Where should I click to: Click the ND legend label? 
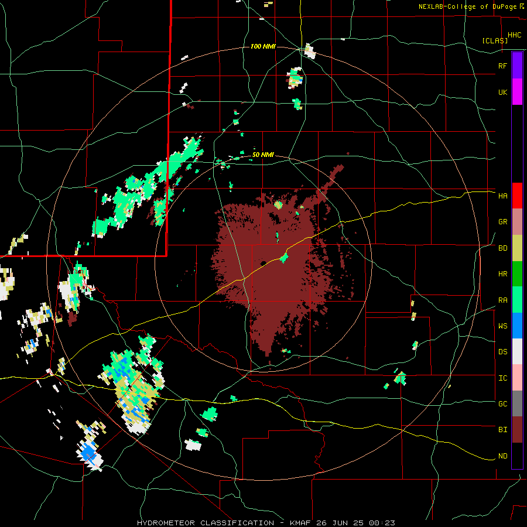pyautogui.click(x=502, y=456)
